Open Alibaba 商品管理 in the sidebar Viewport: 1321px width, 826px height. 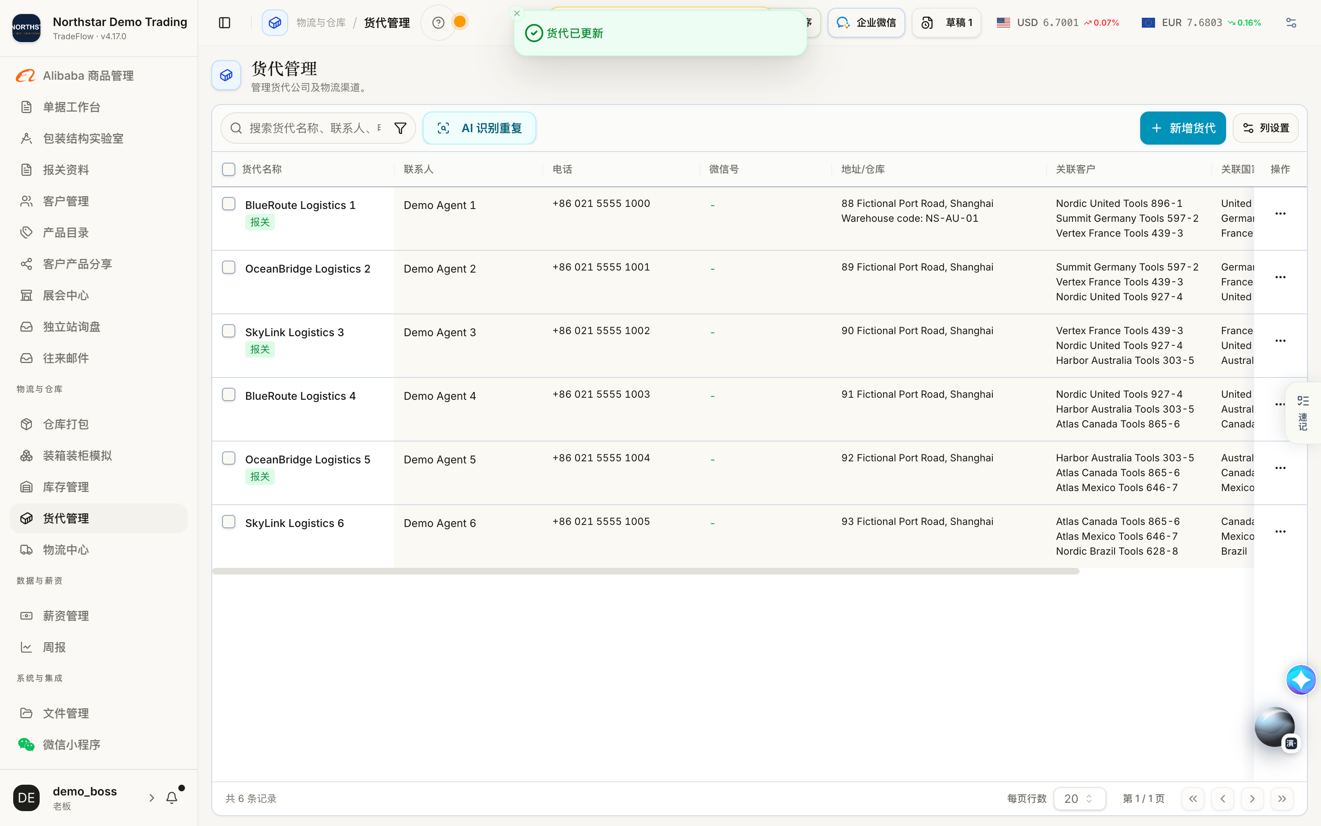coord(98,76)
